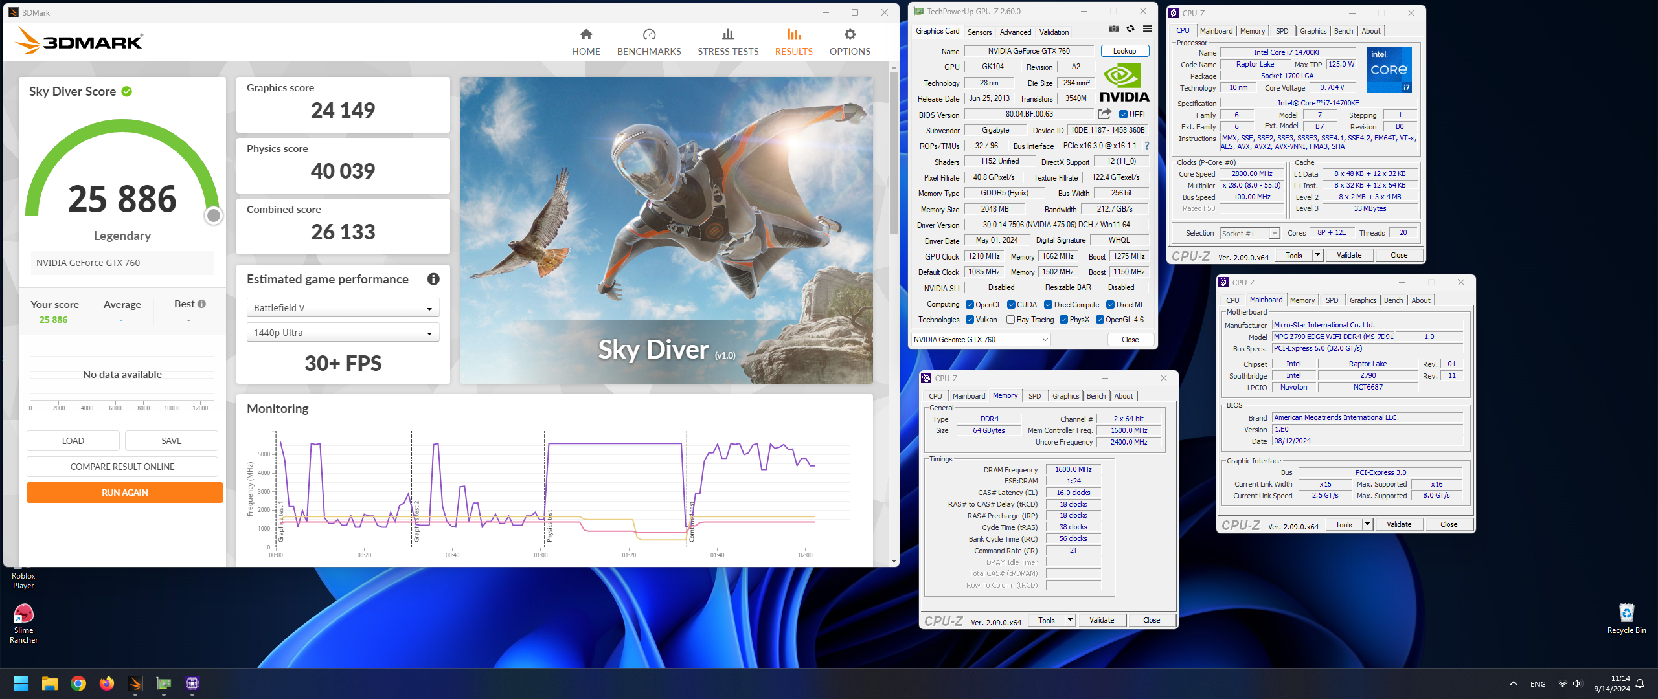
Task: Toggle the OpenCL checkbox in GPU-Z
Action: point(970,305)
